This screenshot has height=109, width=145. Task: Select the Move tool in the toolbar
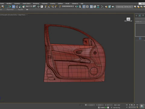(14, 7)
